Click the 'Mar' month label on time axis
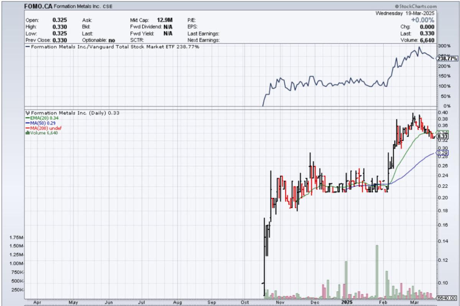Screen dimensions: 460x306 (414, 302)
